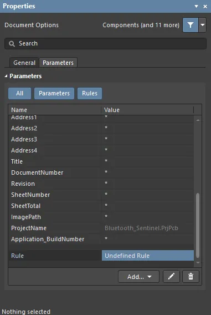Click the scrollbar up arrow

pos(198,120)
